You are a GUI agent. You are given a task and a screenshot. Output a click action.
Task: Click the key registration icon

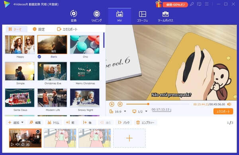click(192, 4)
